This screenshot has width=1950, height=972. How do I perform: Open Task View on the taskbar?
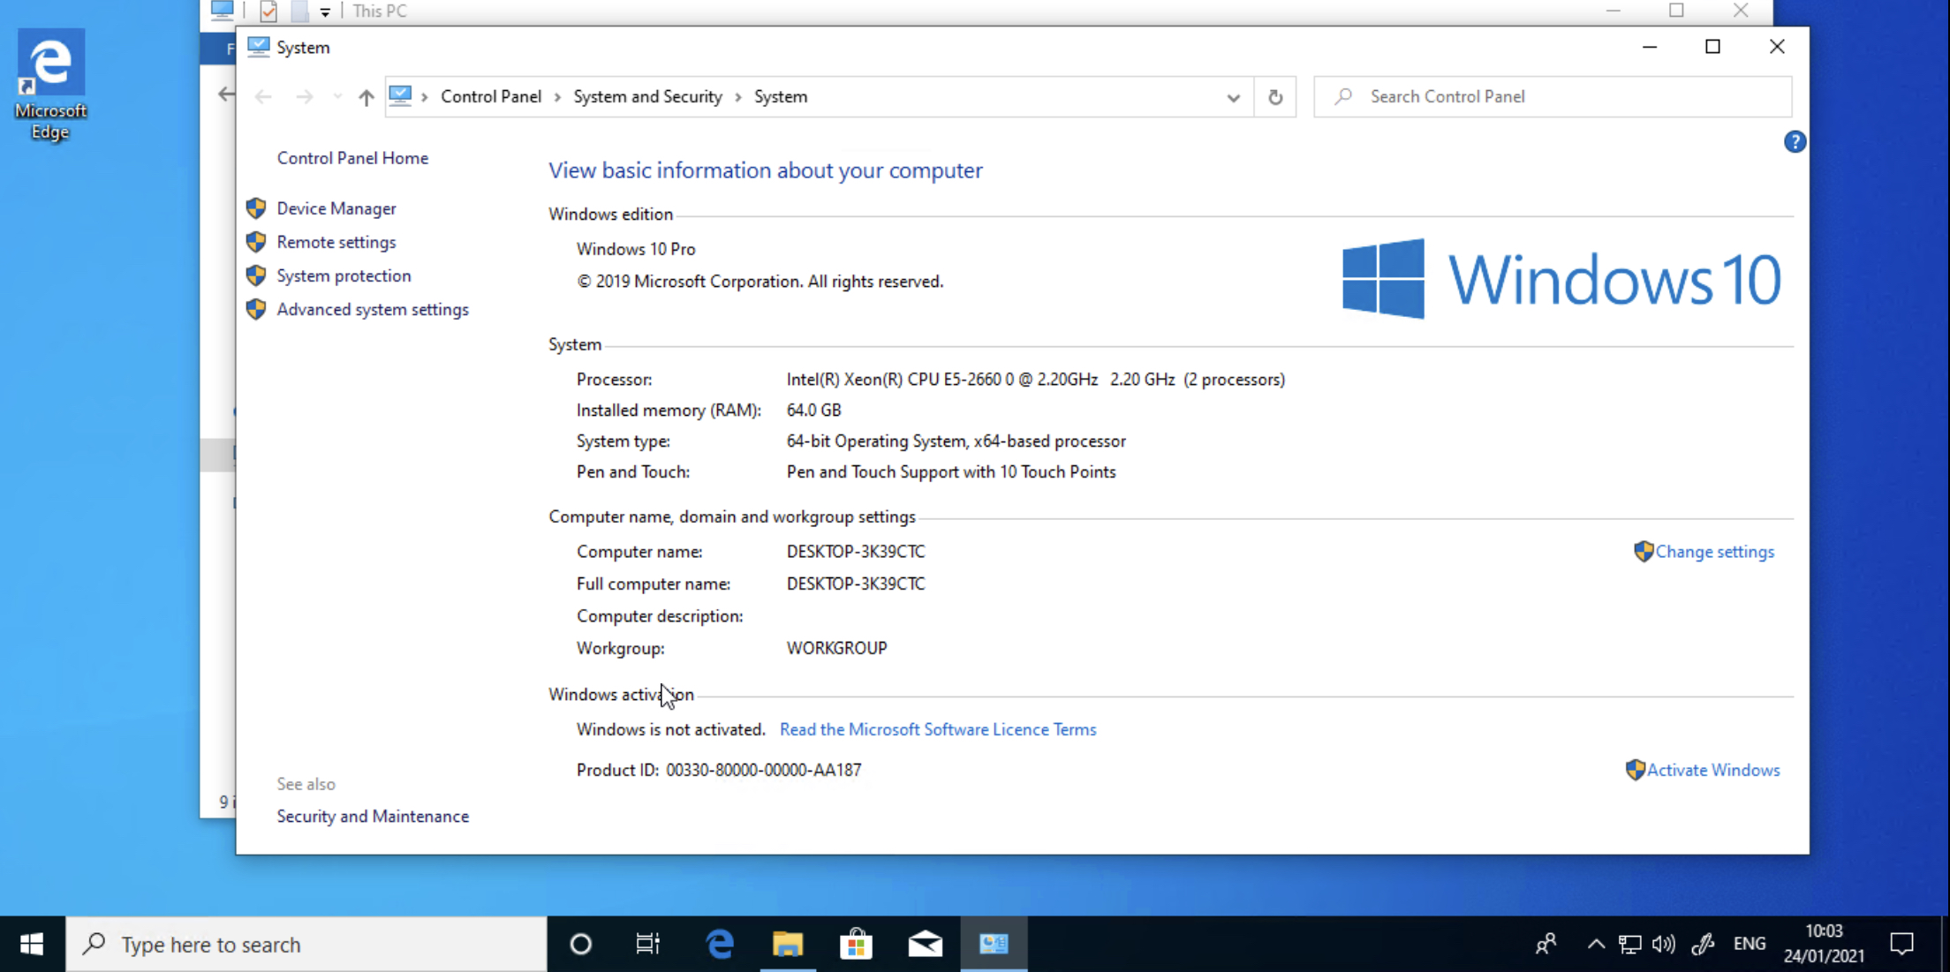click(x=648, y=945)
